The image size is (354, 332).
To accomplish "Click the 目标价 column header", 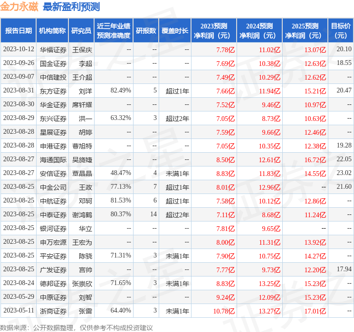I will (x=341, y=31).
